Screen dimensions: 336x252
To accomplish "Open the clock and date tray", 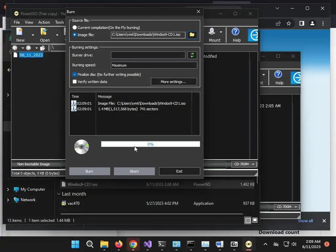I will [x=311, y=244].
